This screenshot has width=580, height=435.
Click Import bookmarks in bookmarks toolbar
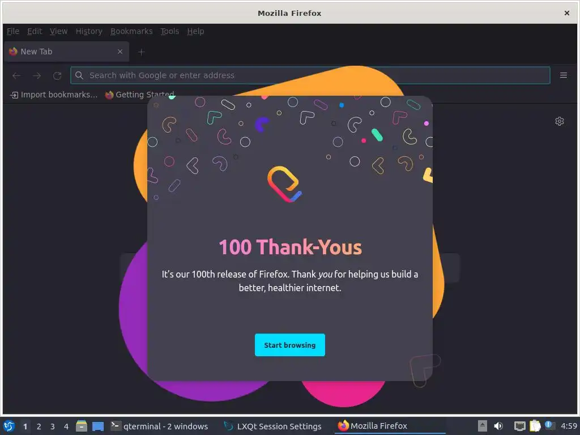click(54, 95)
